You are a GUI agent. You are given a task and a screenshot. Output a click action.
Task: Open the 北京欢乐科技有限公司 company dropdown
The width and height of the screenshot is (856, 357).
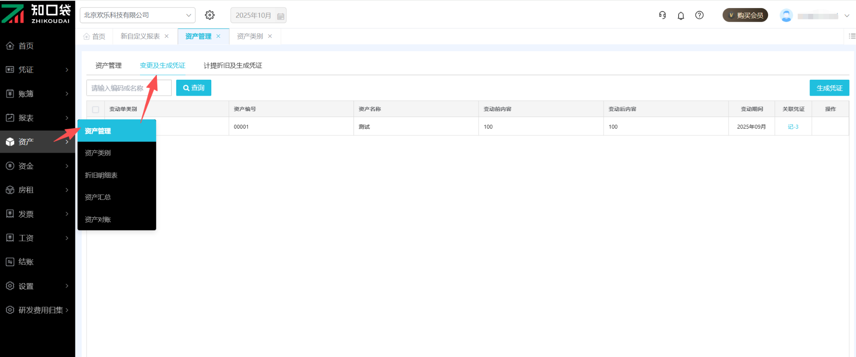pos(137,15)
